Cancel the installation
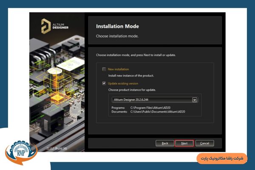Image resolution: width=255 pixels, height=170 pixels. (x=204, y=143)
